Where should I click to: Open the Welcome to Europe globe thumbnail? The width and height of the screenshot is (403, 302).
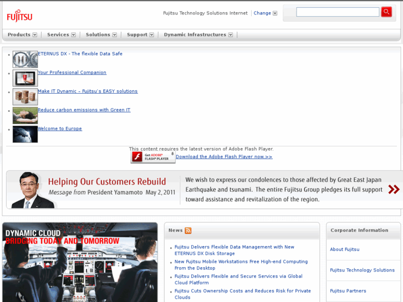25,134
